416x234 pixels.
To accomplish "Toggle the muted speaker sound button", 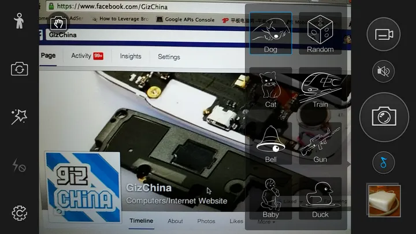I will pyautogui.click(x=384, y=71).
